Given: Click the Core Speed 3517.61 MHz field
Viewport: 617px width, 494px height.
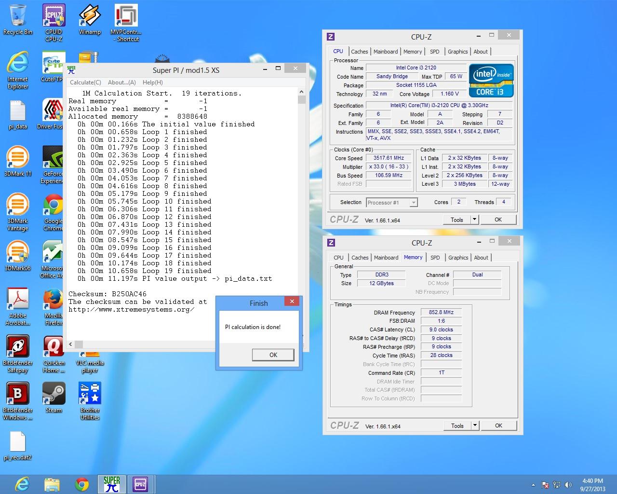Looking at the screenshot, I should pos(389,158).
